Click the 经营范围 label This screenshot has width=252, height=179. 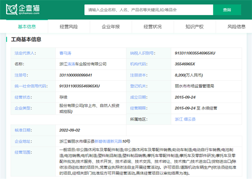point(23,152)
